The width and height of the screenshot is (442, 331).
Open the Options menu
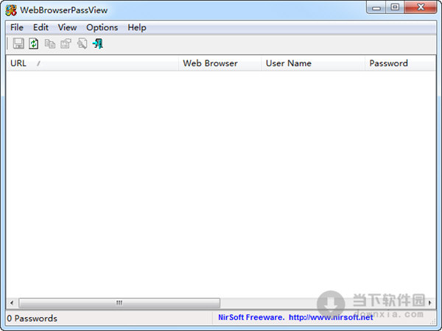click(x=102, y=28)
